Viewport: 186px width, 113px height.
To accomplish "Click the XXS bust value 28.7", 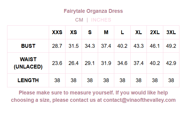I will (x=57, y=46).
